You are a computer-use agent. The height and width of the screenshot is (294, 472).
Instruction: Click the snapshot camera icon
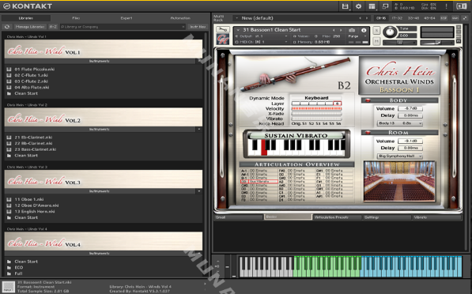click(351, 30)
